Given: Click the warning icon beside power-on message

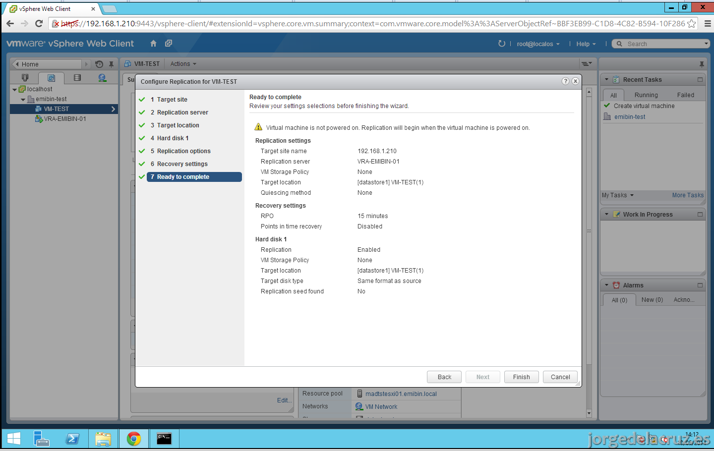Looking at the screenshot, I should pyautogui.click(x=258, y=127).
